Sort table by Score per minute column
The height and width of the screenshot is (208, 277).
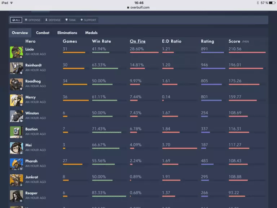tap(239, 41)
